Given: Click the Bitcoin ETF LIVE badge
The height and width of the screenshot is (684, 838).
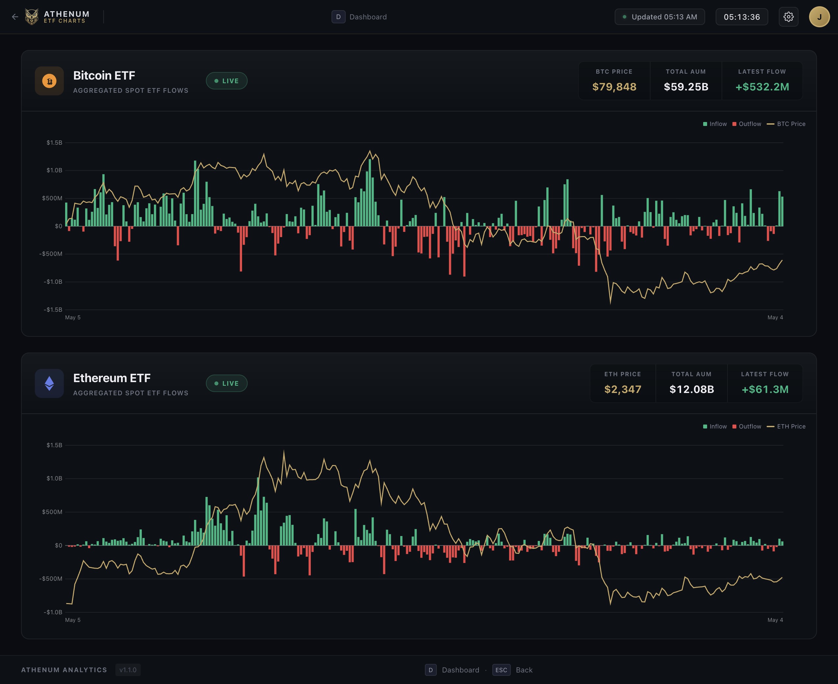Looking at the screenshot, I should [x=227, y=81].
